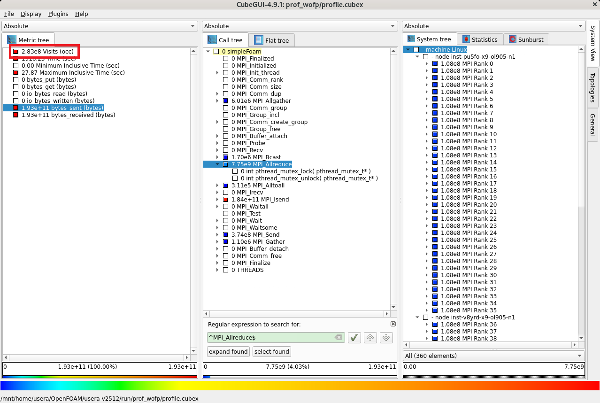Image resolution: width=600 pixels, height=403 pixels.
Task: Close the regex search panel
Action: pos(393,324)
